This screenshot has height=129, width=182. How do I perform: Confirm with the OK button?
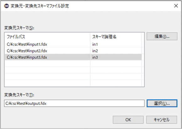[128, 120]
